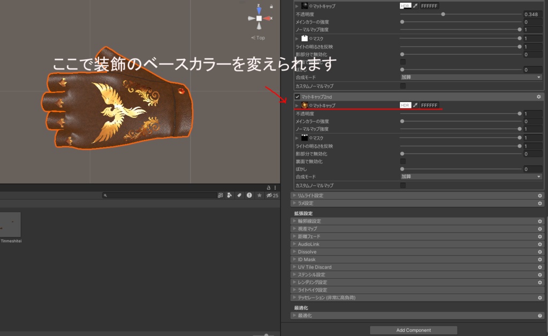Toggle the Project panel lock icon
The image size is (548, 336).
pos(269,187)
